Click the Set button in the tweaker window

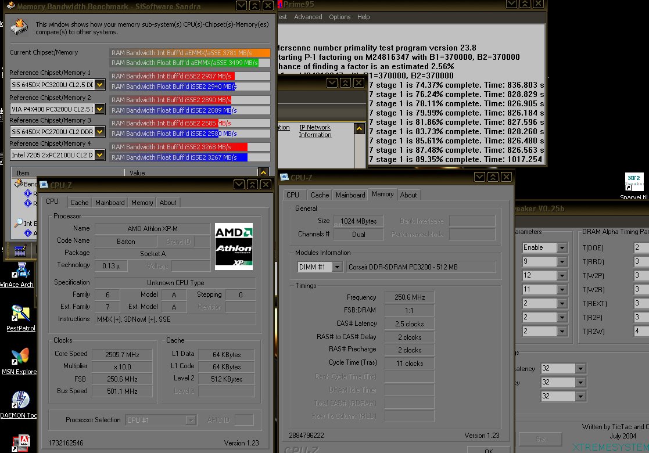pyautogui.click(x=540, y=439)
